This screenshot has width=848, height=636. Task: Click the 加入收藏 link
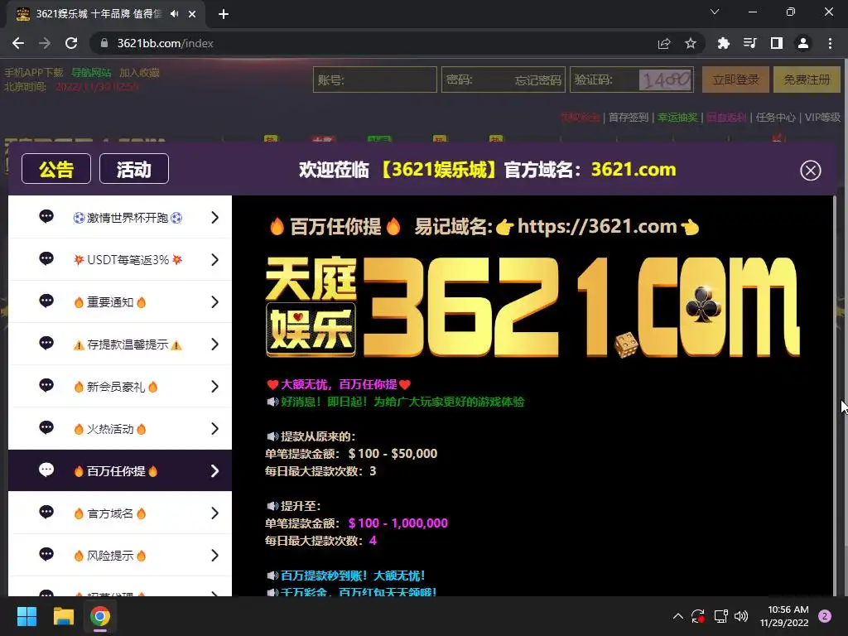pyautogui.click(x=139, y=73)
